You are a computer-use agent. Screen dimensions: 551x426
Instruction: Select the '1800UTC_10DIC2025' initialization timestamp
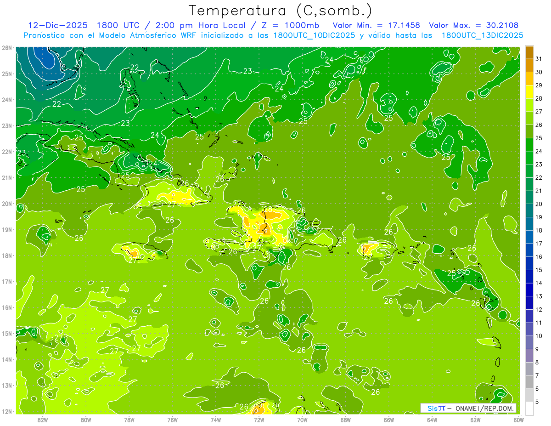[x=314, y=35]
